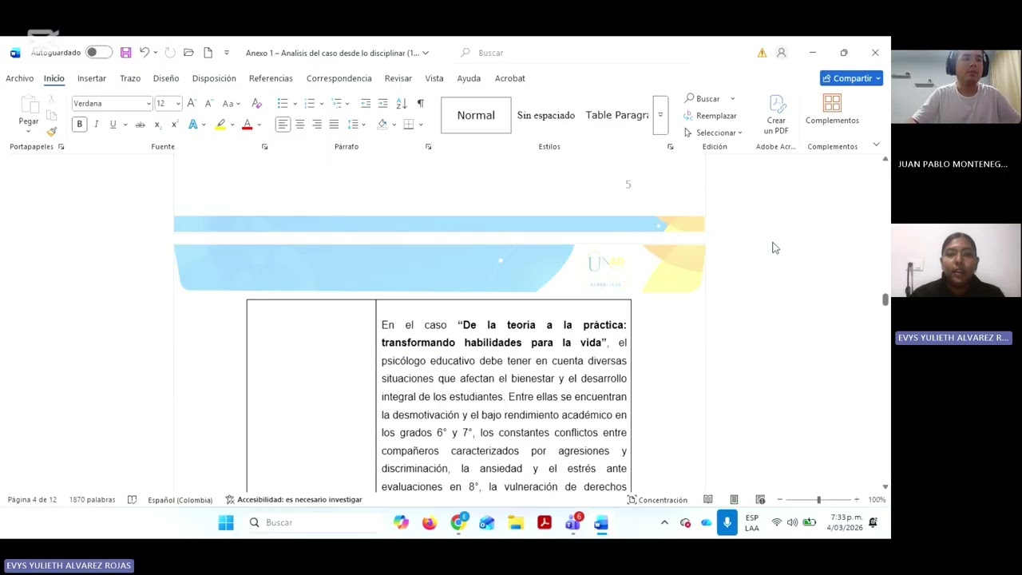Decrease paragraph indent

pos(366,103)
